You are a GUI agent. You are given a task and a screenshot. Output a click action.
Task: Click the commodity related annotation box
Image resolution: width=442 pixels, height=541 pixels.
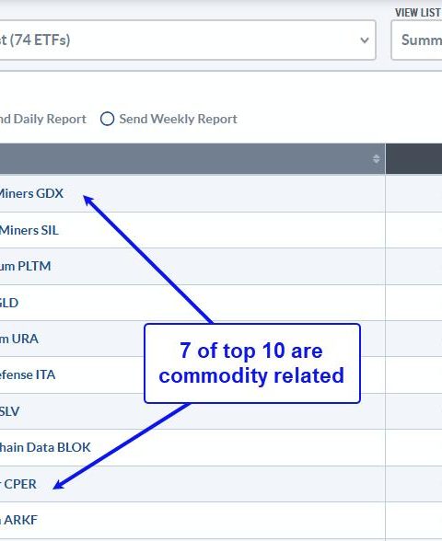coord(252,363)
